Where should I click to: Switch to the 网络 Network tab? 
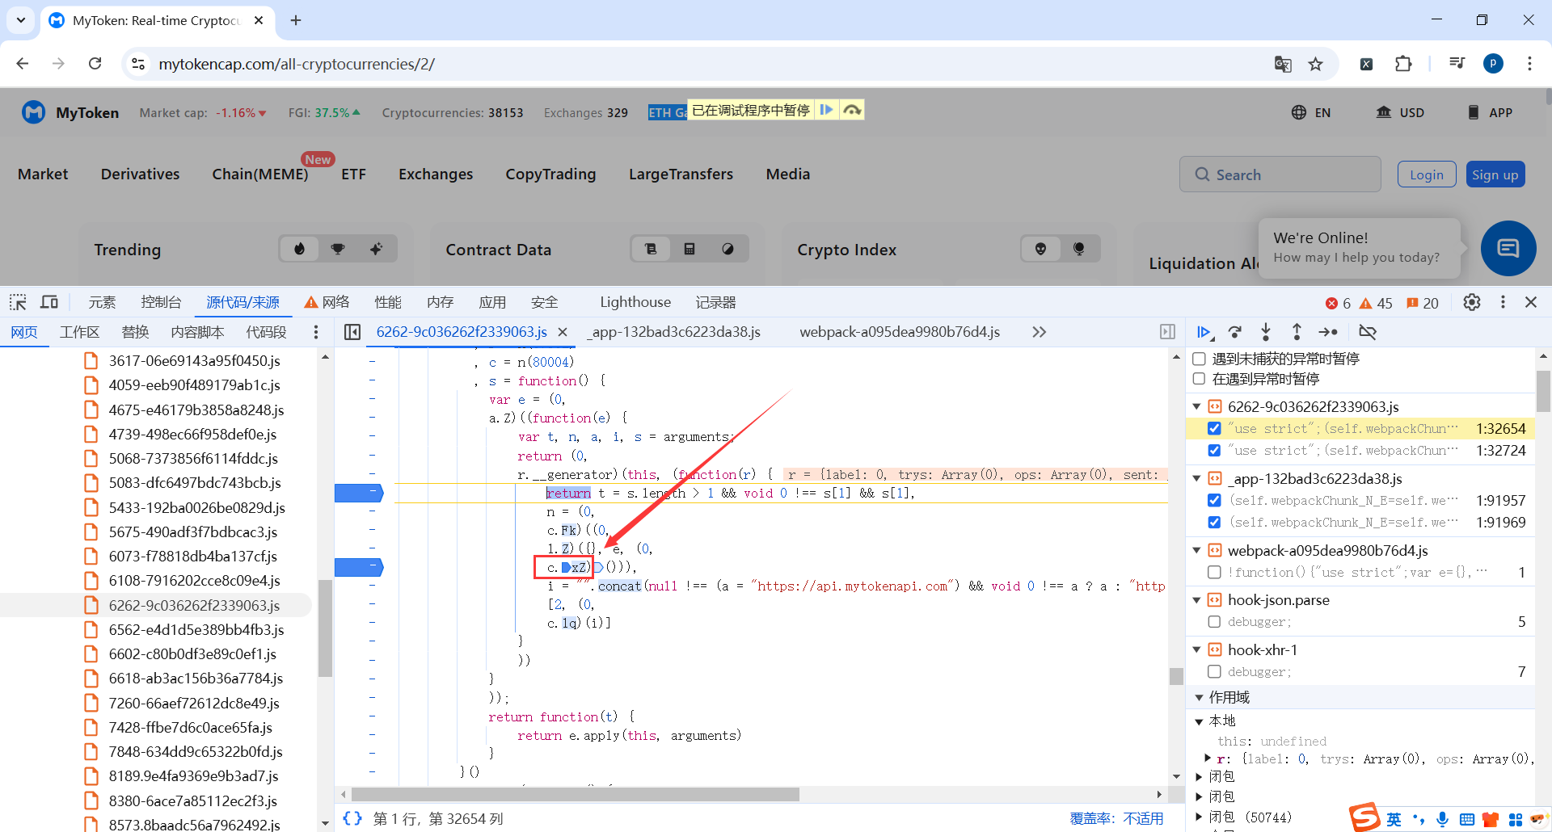click(x=327, y=302)
